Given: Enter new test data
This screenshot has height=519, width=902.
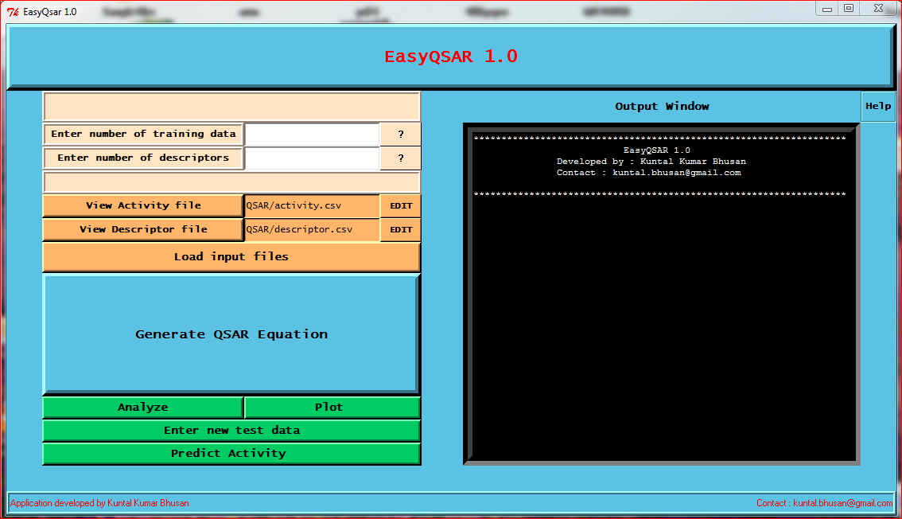Looking at the screenshot, I should coord(231,430).
